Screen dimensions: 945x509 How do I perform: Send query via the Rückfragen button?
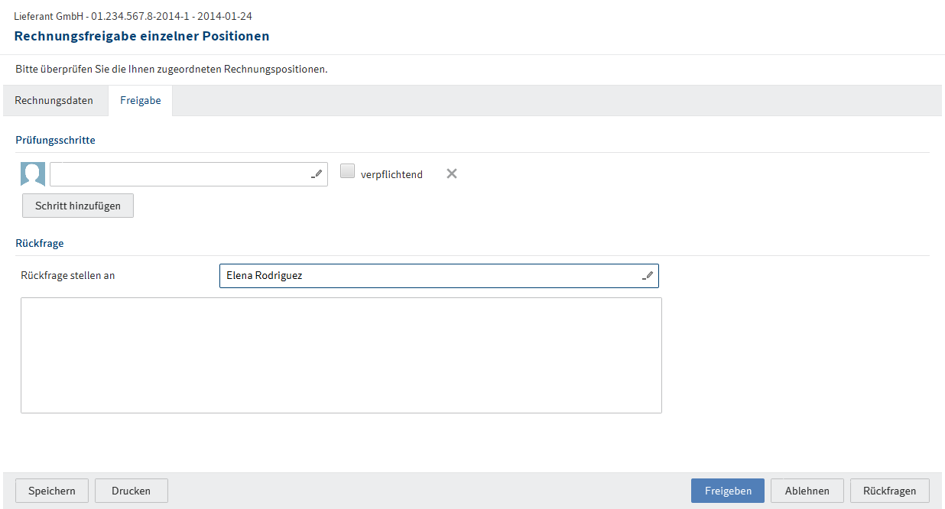click(x=890, y=491)
